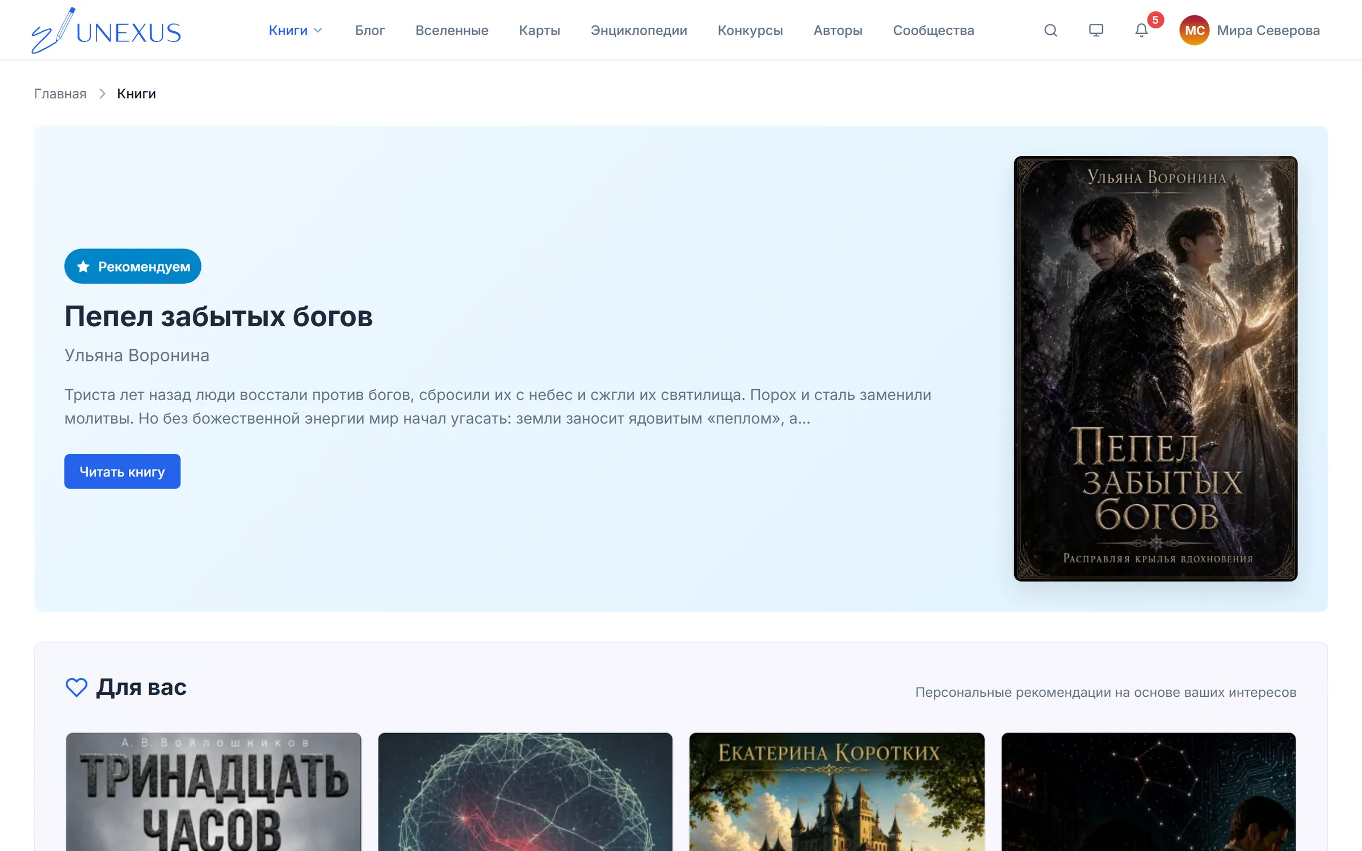Go to the Вселенные section
Screen dimensions: 1362x851
pyautogui.click(x=452, y=30)
